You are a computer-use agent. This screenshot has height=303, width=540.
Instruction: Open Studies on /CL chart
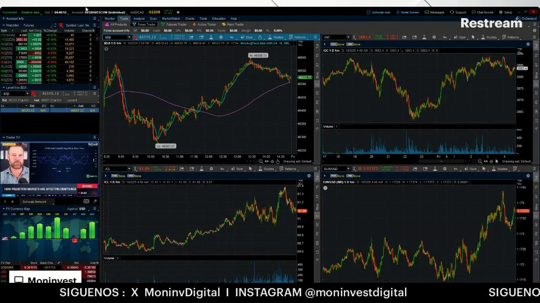pos(266,169)
